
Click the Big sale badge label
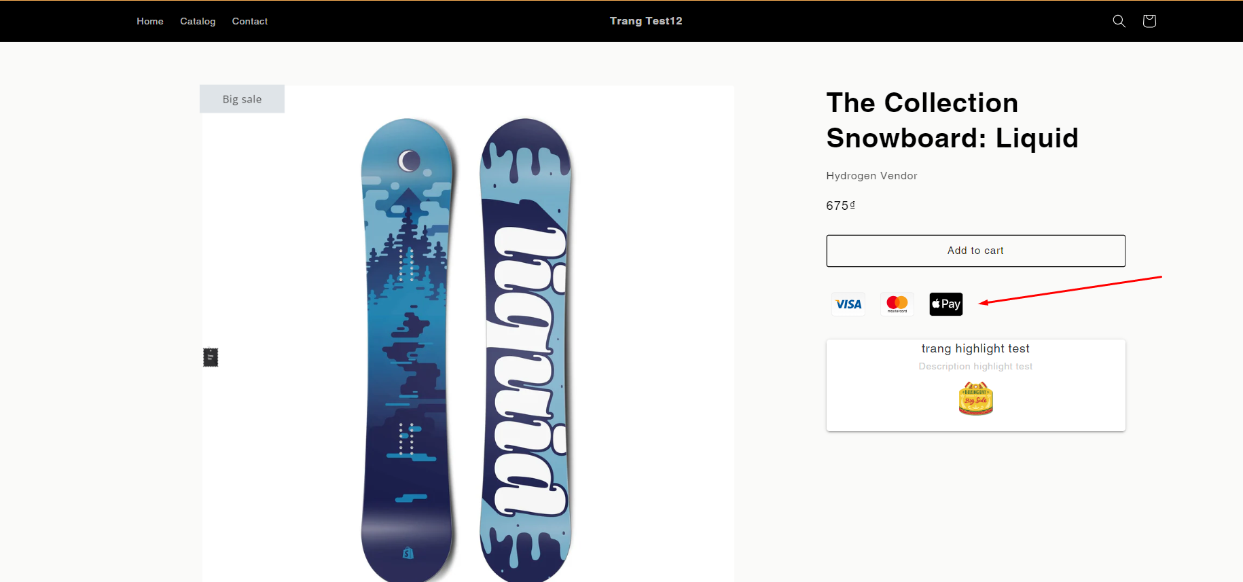pyautogui.click(x=242, y=99)
